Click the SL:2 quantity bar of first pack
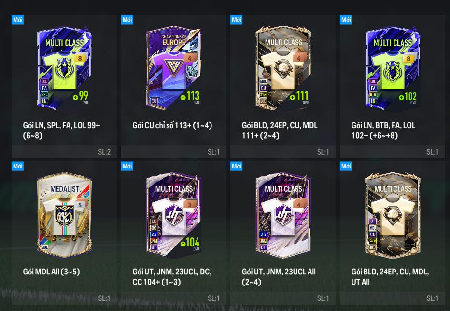 tap(64, 152)
